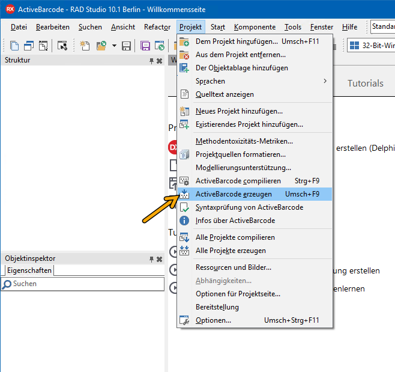Click the Existierendes Projekt hinzufügen icon
This screenshot has height=372, width=395.
coord(184,124)
